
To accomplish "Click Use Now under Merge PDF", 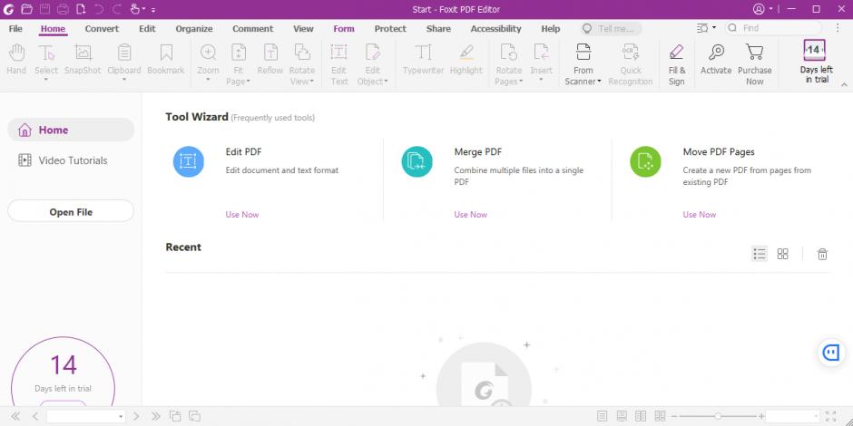I will 471,215.
